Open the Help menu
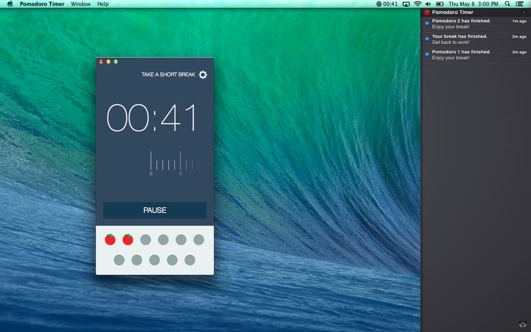The width and height of the screenshot is (531, 332). pos(103,4)
